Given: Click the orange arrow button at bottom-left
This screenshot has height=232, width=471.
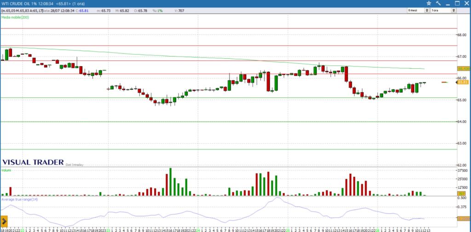Looking at the screenshot, I should (4, 221).
